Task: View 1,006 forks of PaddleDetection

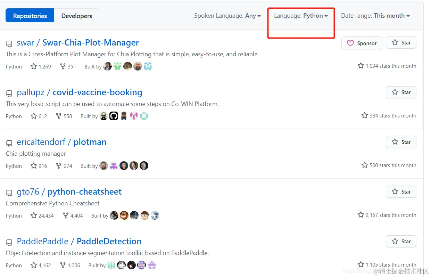Action: pyautogui.click(x=70, y=265)
